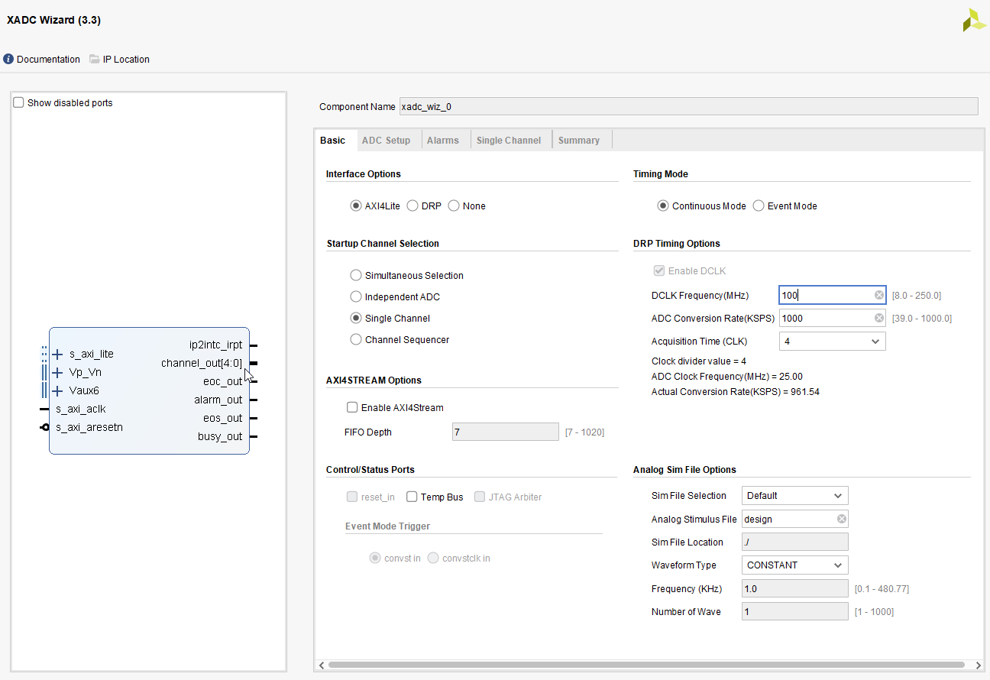Image resolution: width=990 pixels, height=680 pixels.
Task: Click the Component Name field
Action: 688,106
